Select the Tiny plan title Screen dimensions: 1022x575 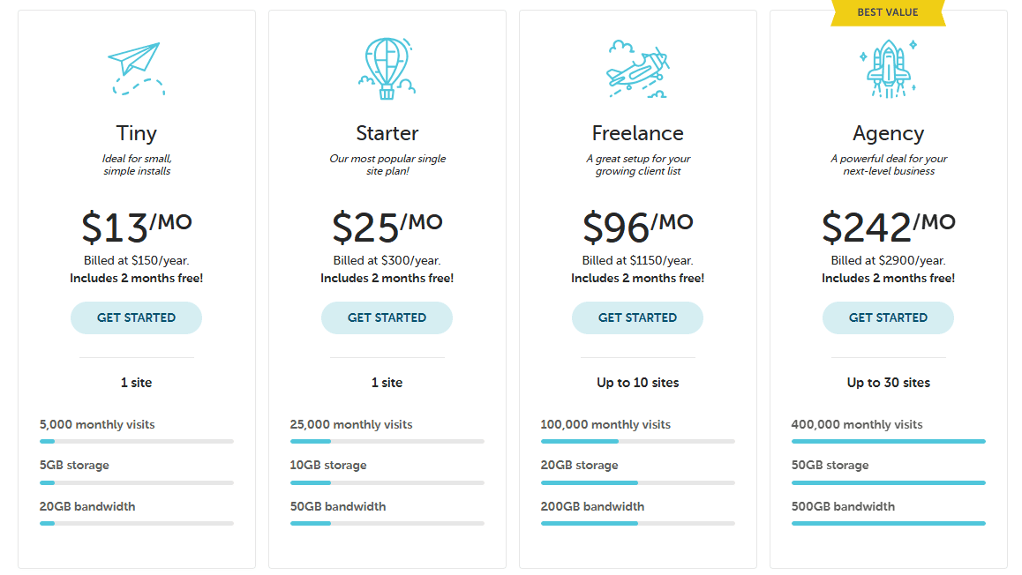(x=137, y=133)
